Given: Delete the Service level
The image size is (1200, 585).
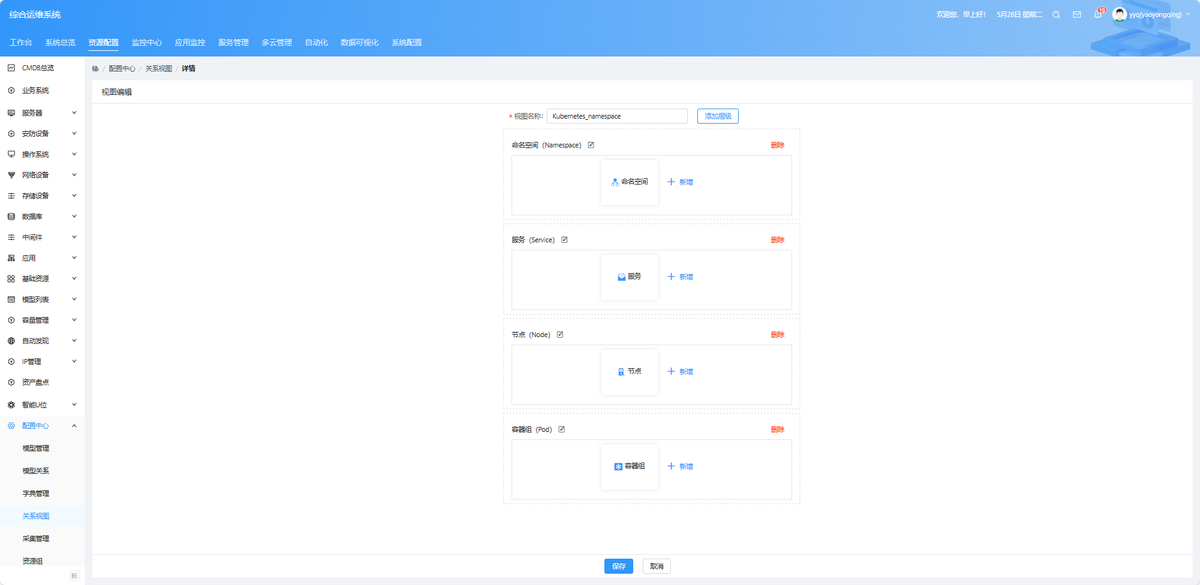Looking at the screenshot, I should [x=778, y=240].
